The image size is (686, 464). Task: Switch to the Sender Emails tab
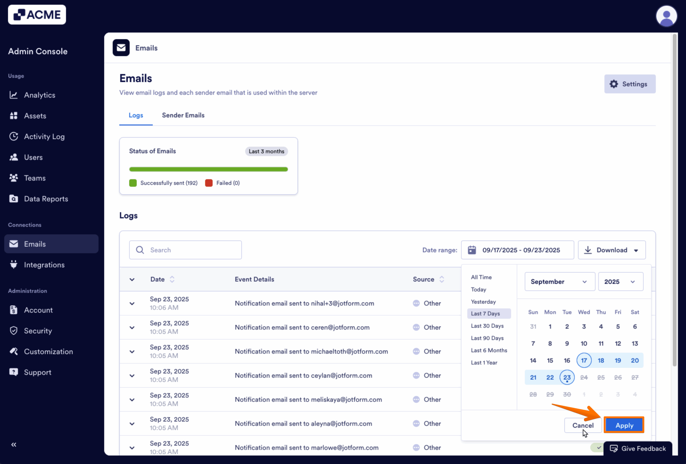pos(183,115)
